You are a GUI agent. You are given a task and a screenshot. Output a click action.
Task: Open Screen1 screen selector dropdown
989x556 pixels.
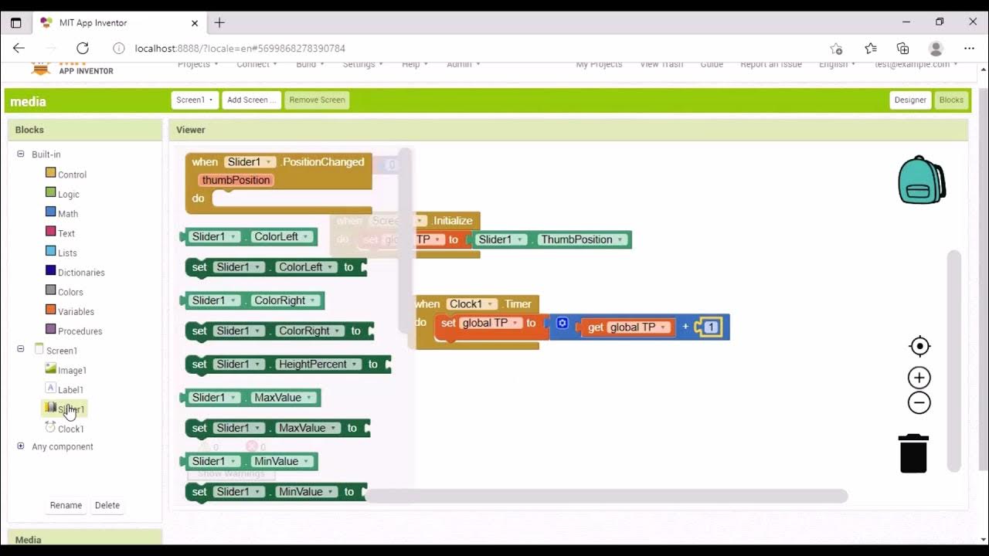(x=195, y=100)
